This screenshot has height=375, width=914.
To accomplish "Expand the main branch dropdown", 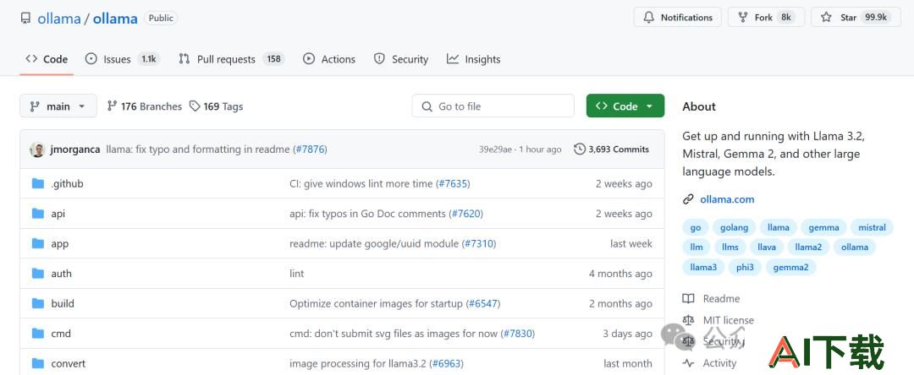I will 58,106.
